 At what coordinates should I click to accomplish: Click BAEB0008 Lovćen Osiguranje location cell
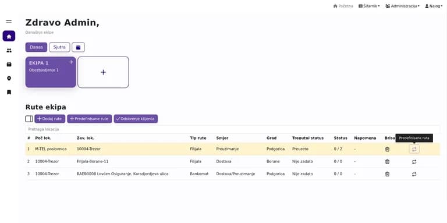point(123,174)
